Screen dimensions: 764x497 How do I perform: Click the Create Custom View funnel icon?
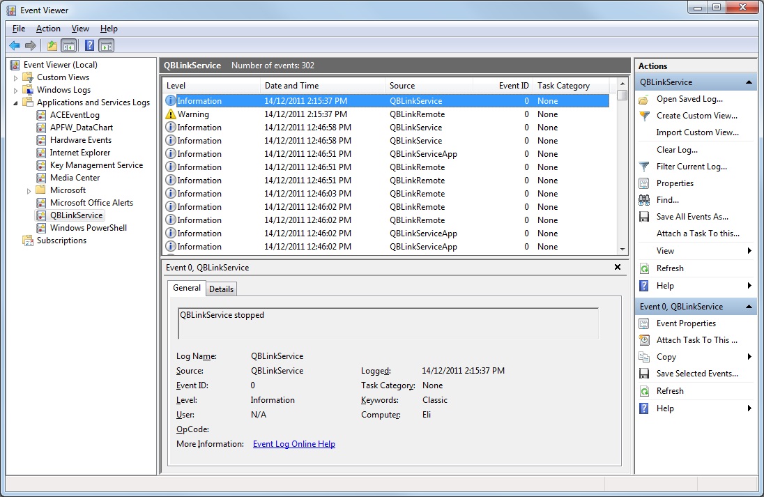click(x=644, y=116)
